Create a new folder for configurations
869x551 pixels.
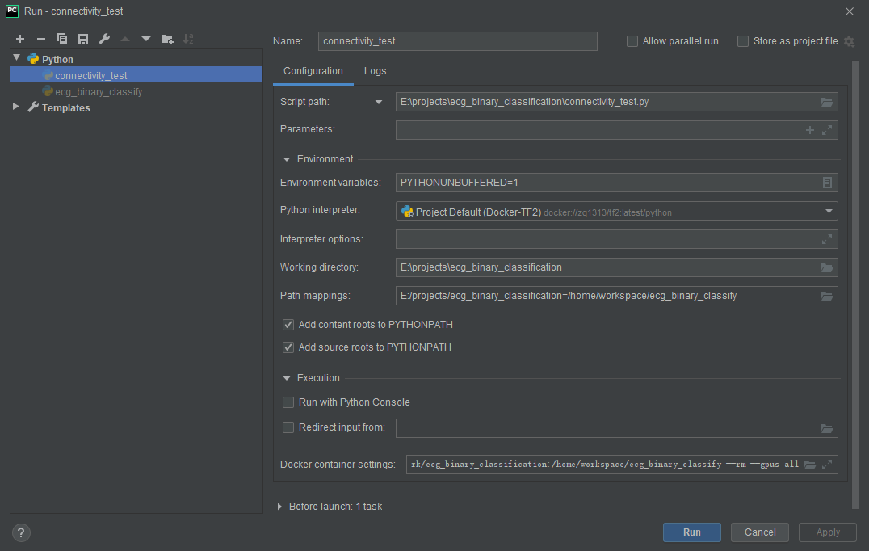(x=167, y=38)
